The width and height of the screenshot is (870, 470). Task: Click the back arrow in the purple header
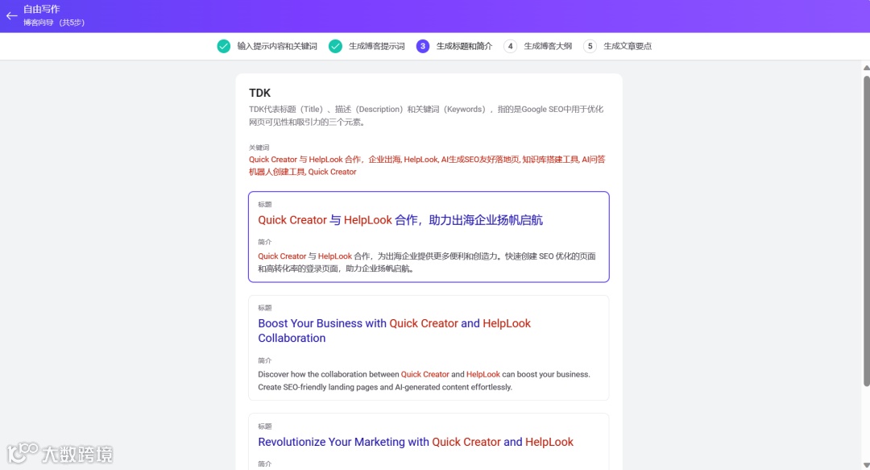point(11,17)
